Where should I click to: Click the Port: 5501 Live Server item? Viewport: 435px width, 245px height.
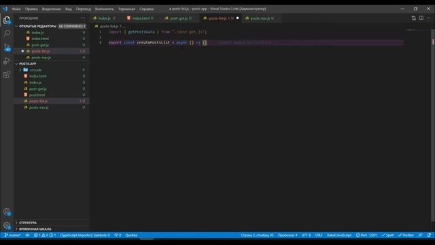point(366,235)
